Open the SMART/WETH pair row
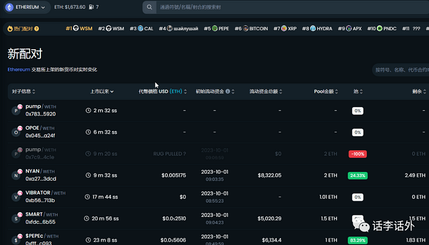The height and width of the screenshot is (245, 429). click(218, 219)
